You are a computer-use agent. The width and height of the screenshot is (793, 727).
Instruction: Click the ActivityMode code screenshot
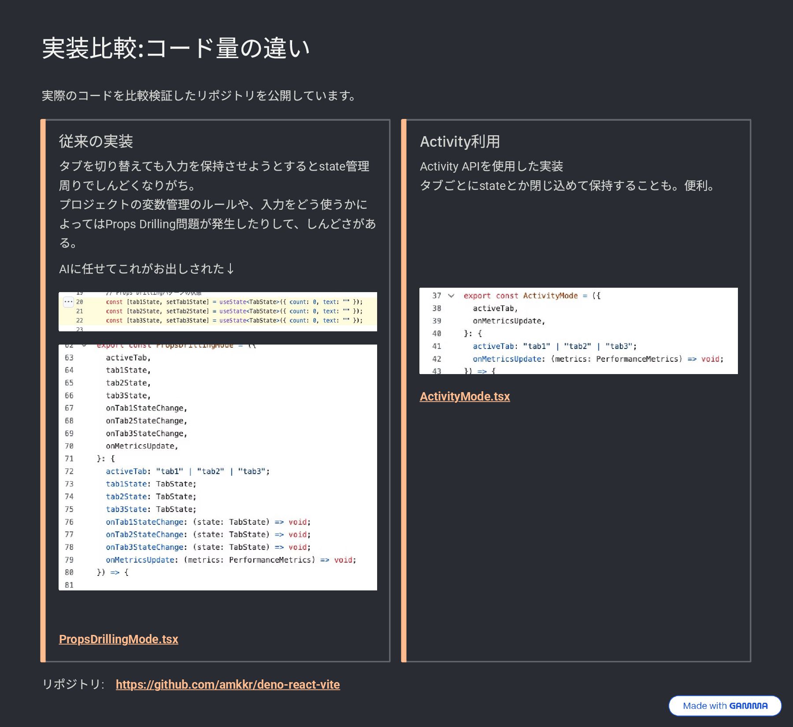point(578,331)
